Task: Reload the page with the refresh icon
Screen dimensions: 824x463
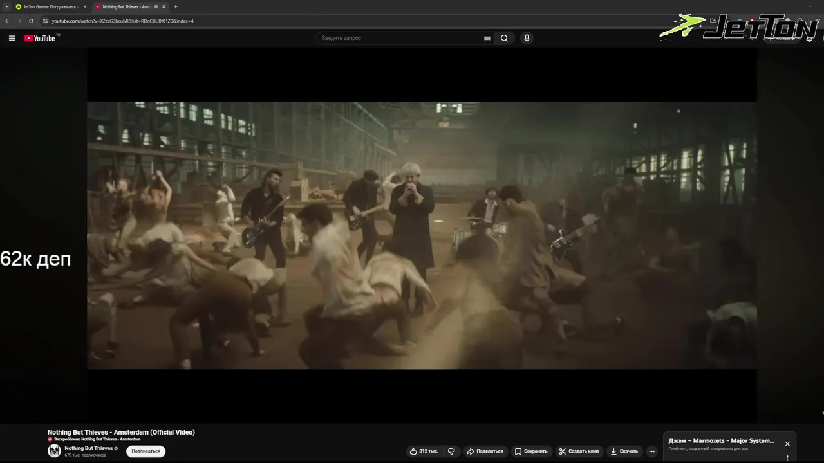Action: (x=31, y=21)
